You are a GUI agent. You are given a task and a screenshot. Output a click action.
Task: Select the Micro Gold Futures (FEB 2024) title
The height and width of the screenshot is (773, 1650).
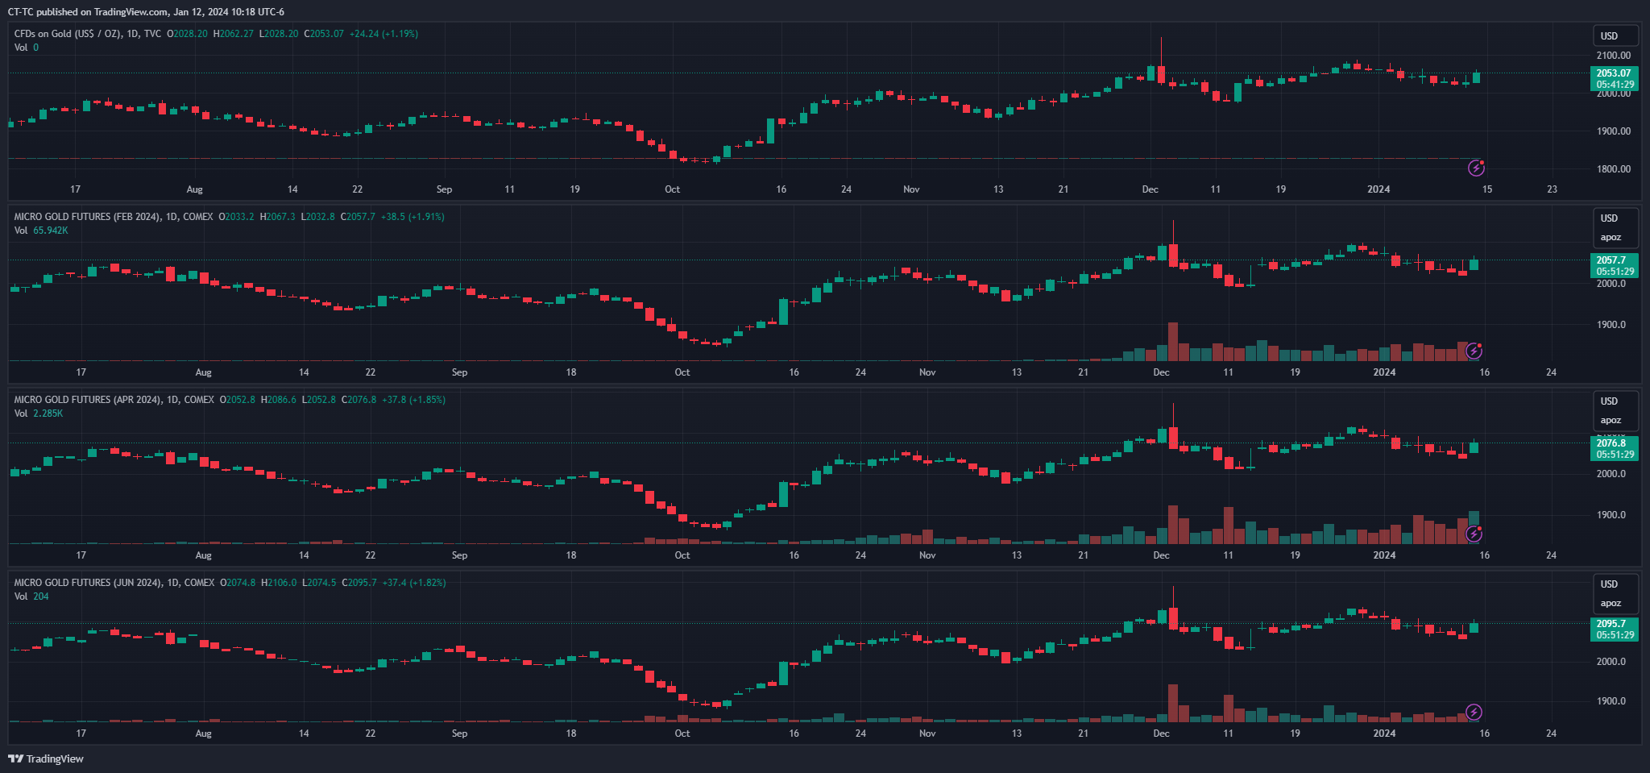point(113,217)
